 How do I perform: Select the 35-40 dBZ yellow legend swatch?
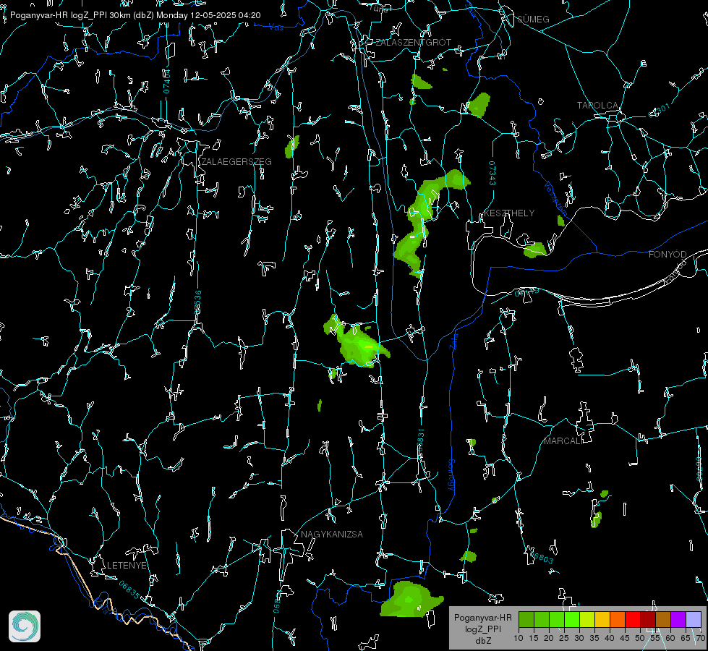click(602, 619)
